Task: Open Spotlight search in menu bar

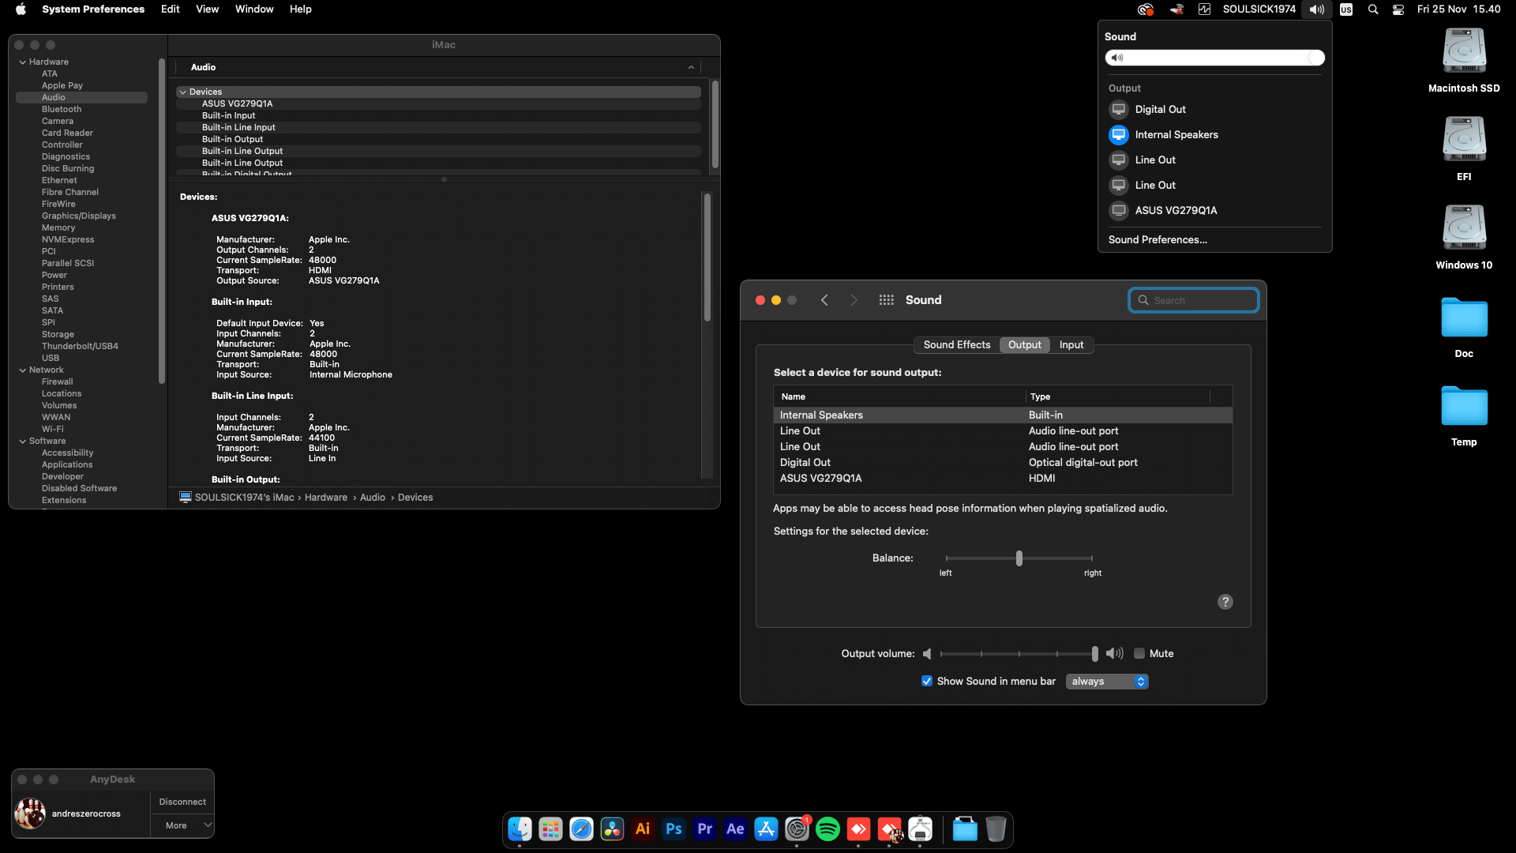Action: point(1373,9)
